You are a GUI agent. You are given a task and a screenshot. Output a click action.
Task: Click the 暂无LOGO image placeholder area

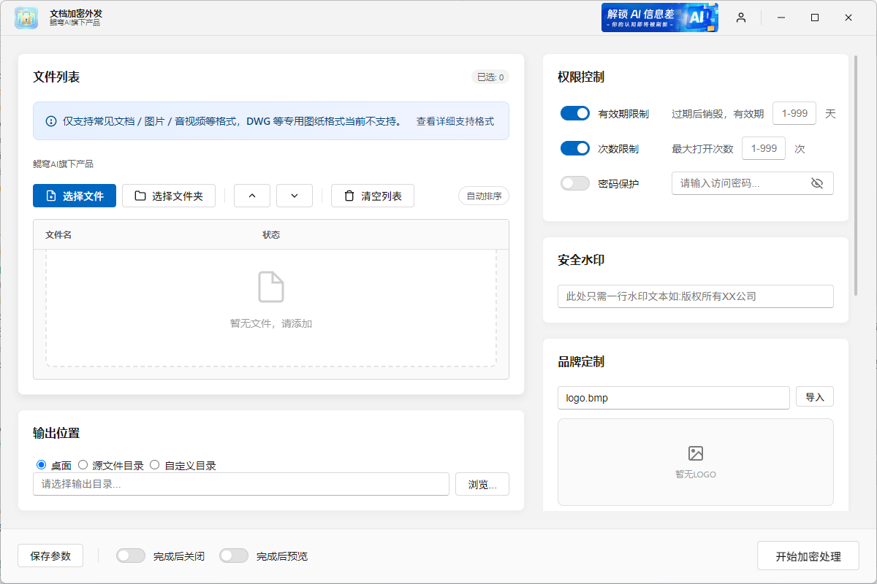695,462
